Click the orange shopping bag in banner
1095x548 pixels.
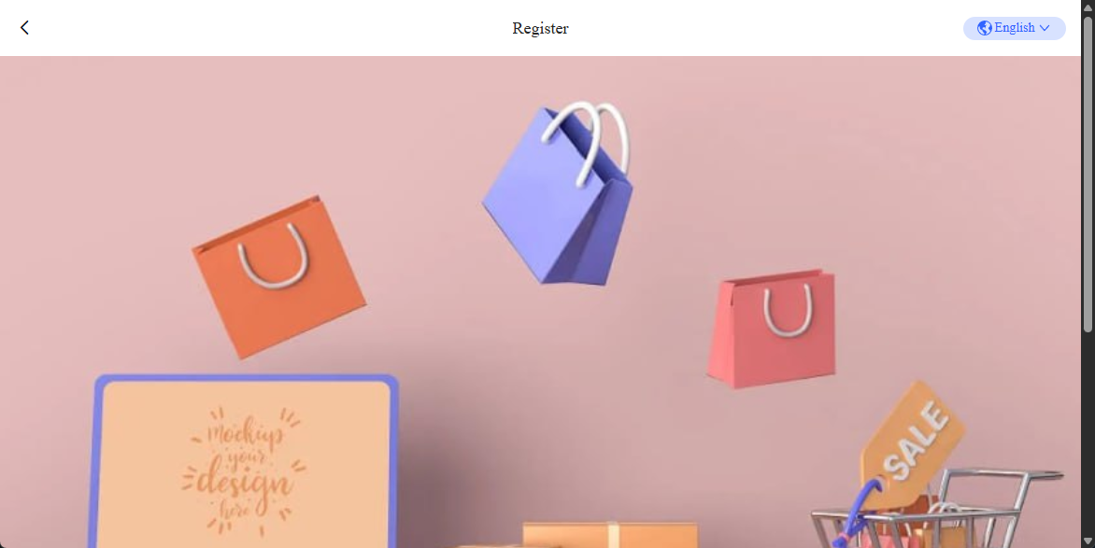pos(278,277)
